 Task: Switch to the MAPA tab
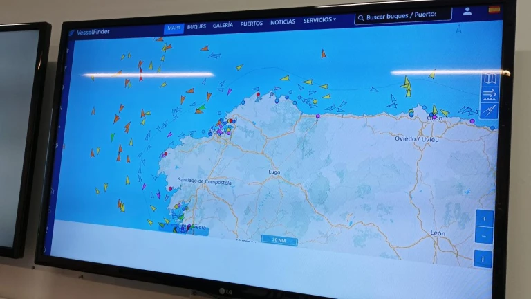coord(174,28)
